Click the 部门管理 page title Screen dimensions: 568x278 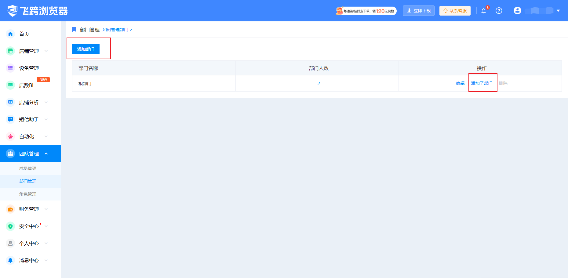click(90, 30)
